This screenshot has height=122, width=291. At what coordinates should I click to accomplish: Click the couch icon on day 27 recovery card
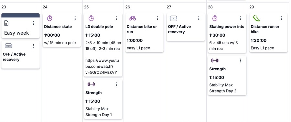[x=174, y=18]
